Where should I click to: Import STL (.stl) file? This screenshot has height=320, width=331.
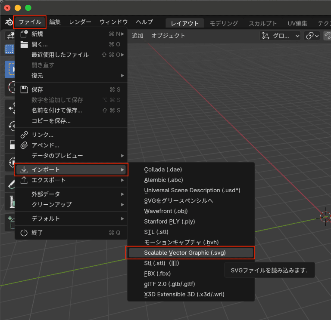pos(191,232)
